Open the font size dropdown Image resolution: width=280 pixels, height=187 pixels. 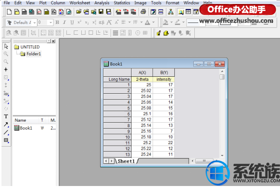click(x=51, y=22)
